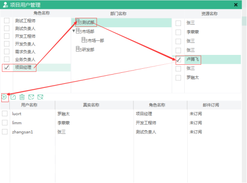Collapse the 市场部 department tree node
Image resolution: width=247 pixels, height=183 pixels.
click(x=74, y=31)
